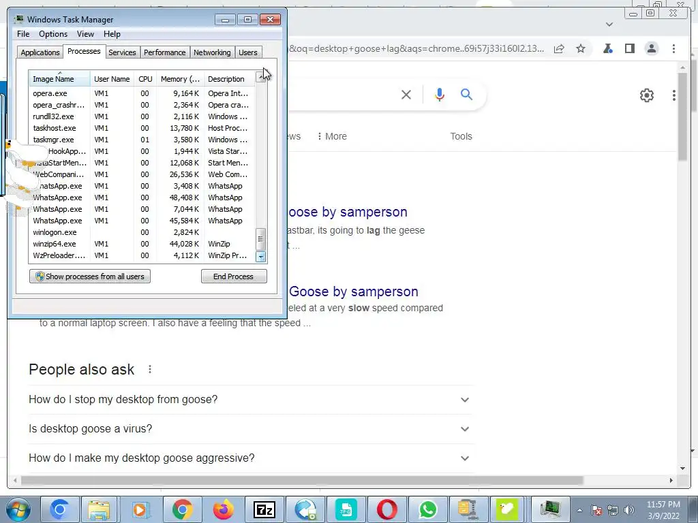Switch to Google Chrome in the taskbar

182,509
